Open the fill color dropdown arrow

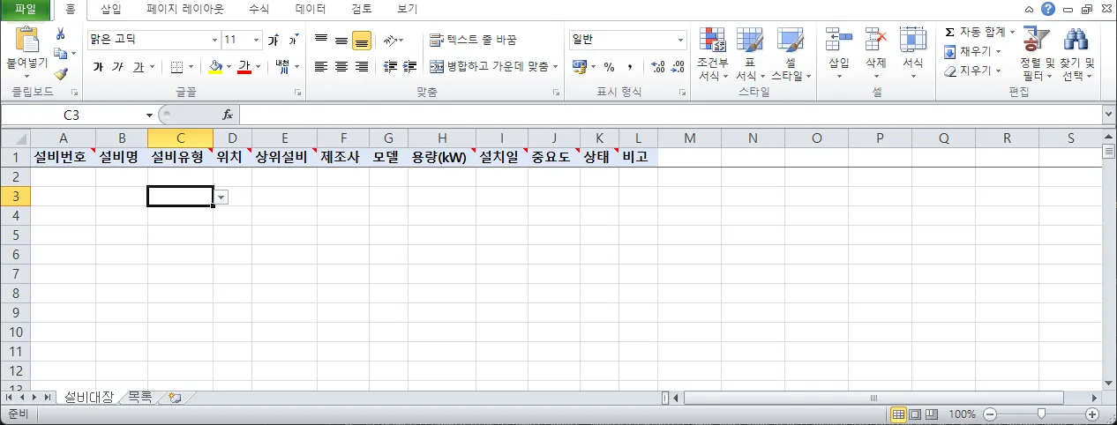229,67
